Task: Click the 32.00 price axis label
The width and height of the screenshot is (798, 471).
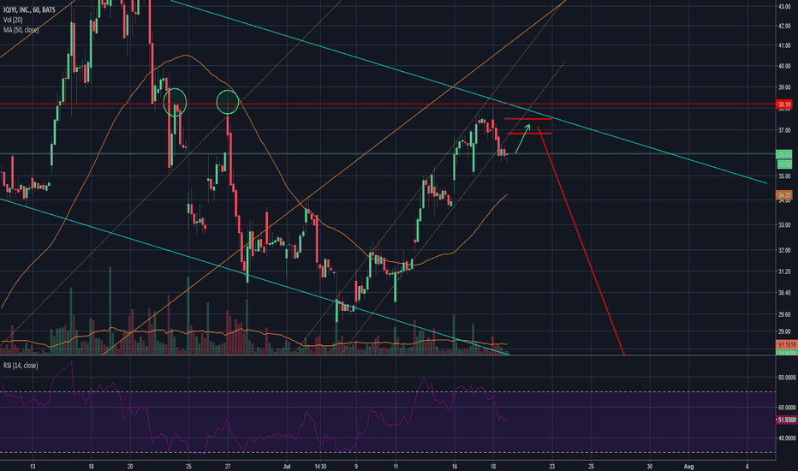Action: click(783, 251)
